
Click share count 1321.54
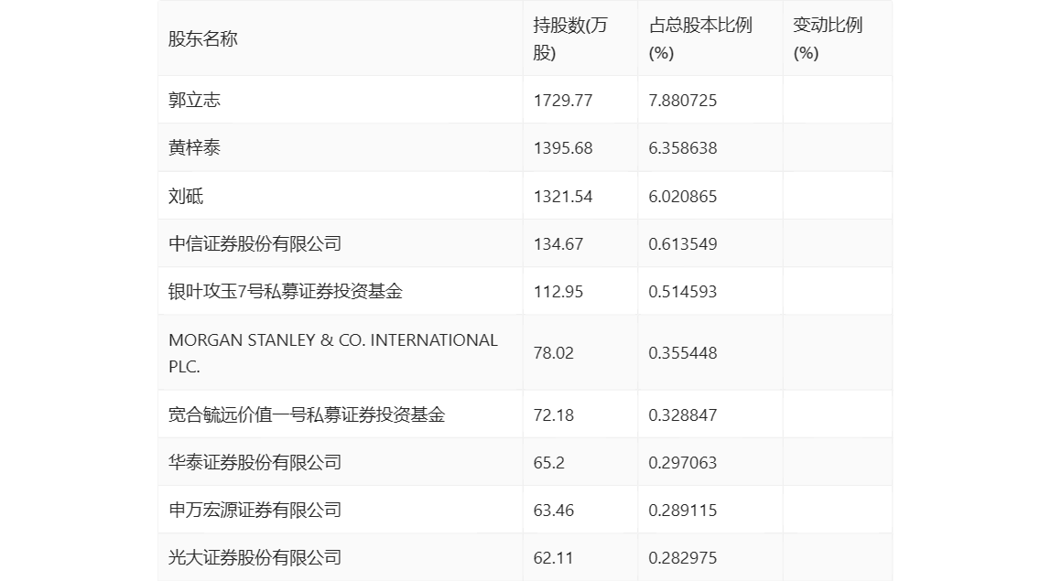point(563,197)
